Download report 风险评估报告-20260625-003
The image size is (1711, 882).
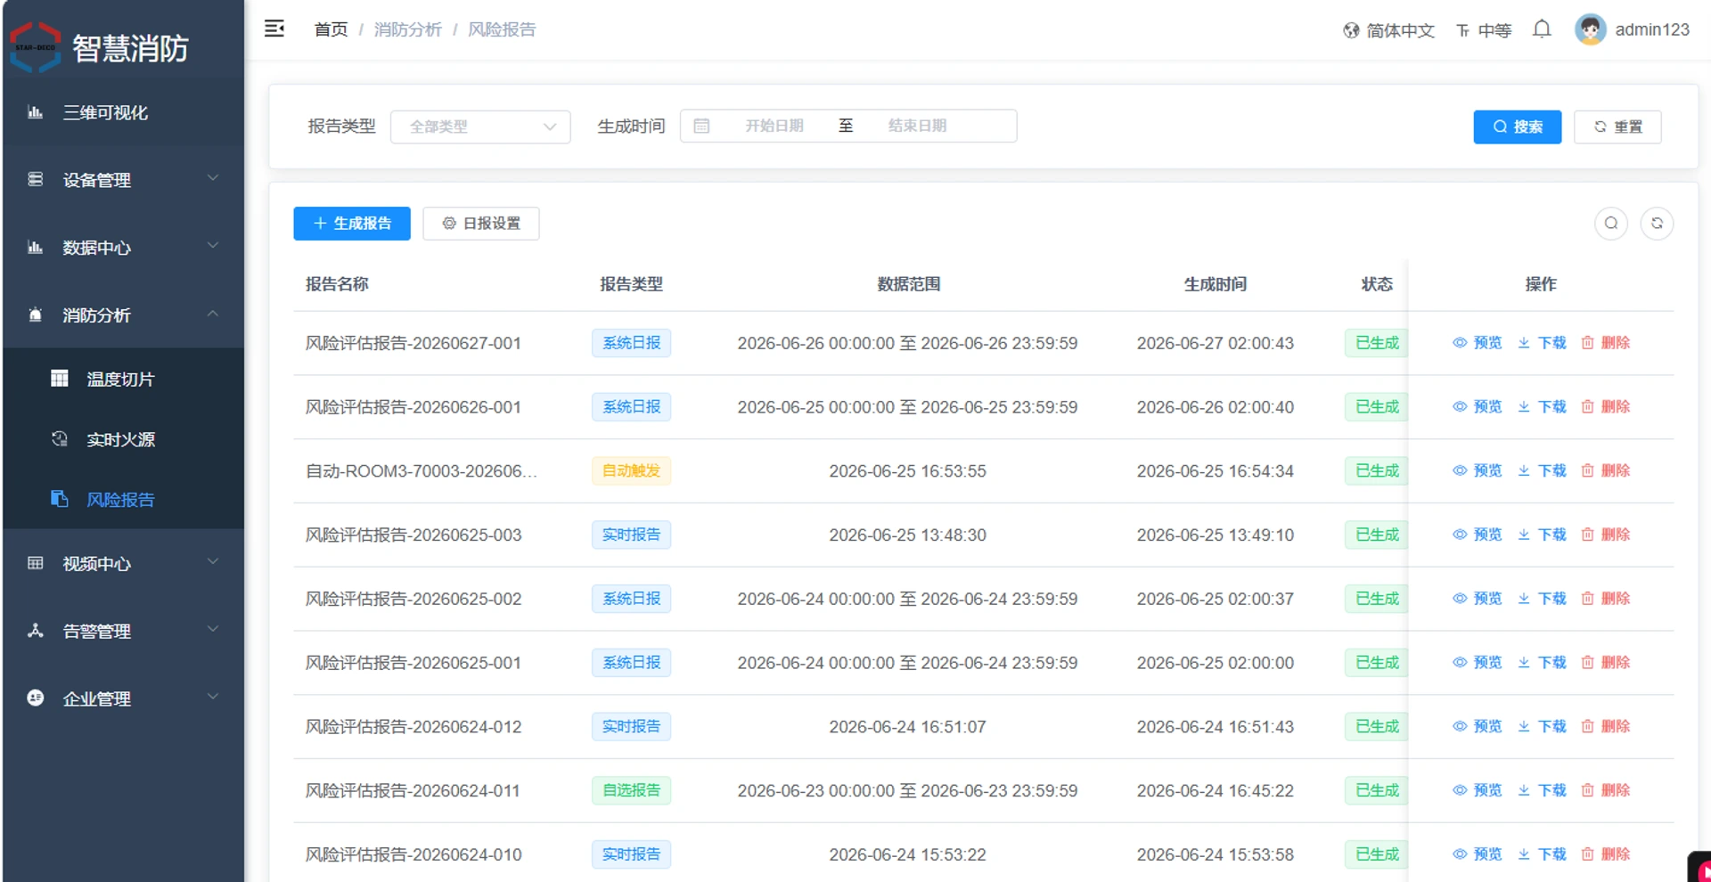click(1542, 535)
